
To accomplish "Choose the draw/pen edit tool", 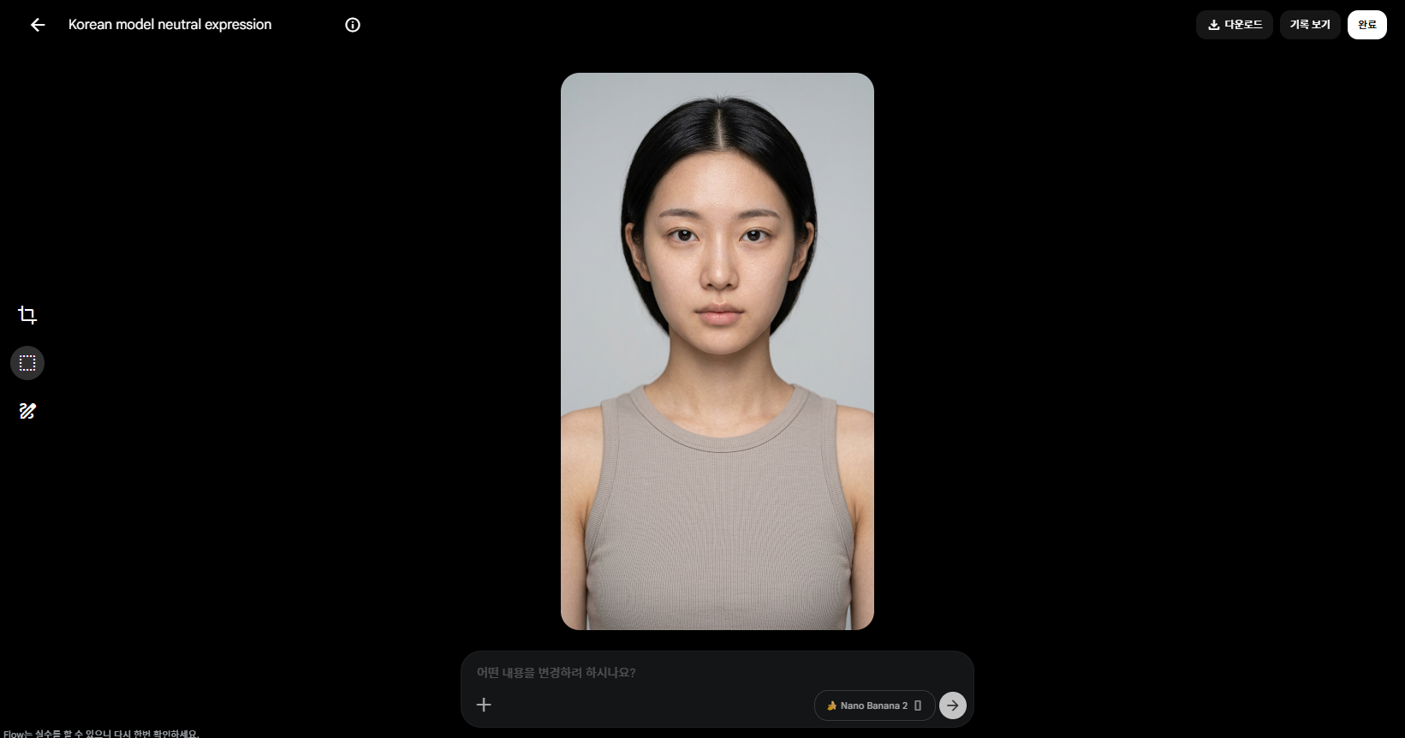I will 27,411.
